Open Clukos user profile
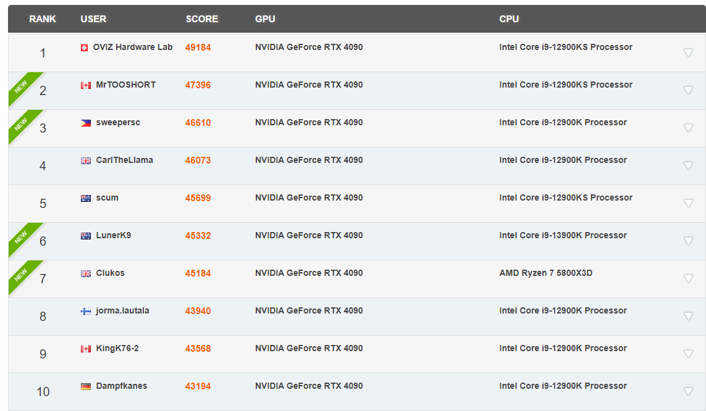Viewport: 706px width, 411px height. 111,273
